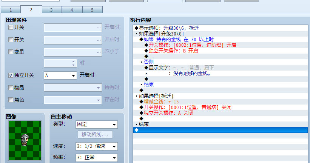
Task: Select the 独立开关操作: B 开启 line
Action: coord(221,51)
